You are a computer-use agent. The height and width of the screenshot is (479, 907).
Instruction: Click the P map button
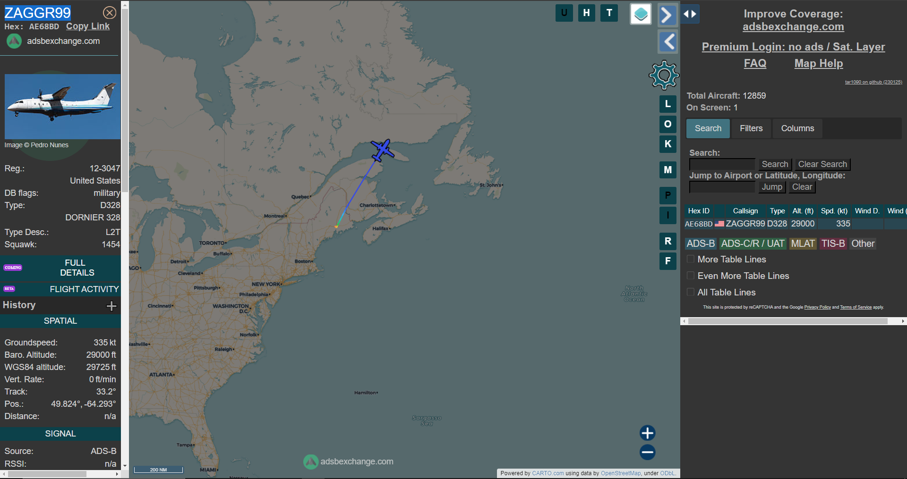point(668,195)
